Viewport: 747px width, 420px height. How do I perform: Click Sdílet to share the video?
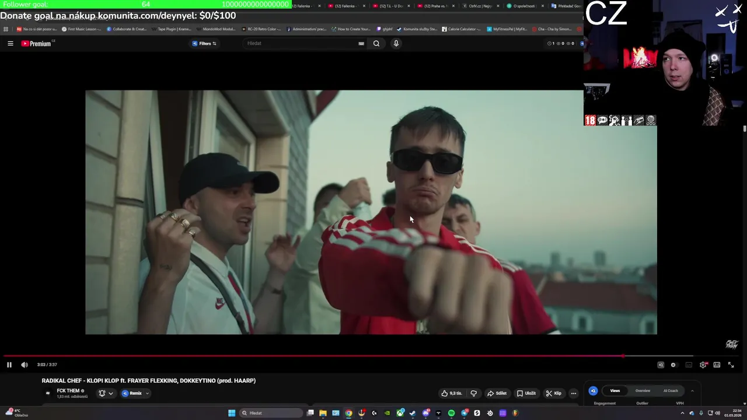click(497, 393)
